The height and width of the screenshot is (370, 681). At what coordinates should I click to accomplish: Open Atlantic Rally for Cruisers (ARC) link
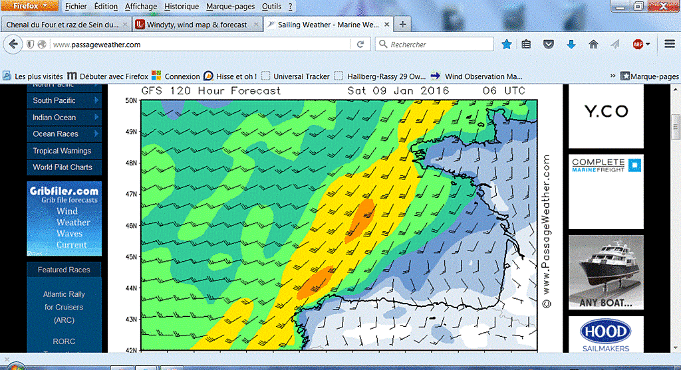[x=64, y=307]
